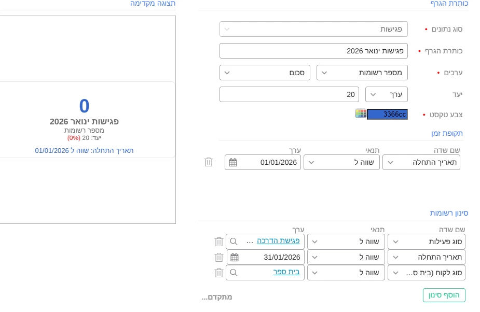480x312 pixels.
Task: Remove the 31/01/2026 date filter row
Action: pos(219,257)
